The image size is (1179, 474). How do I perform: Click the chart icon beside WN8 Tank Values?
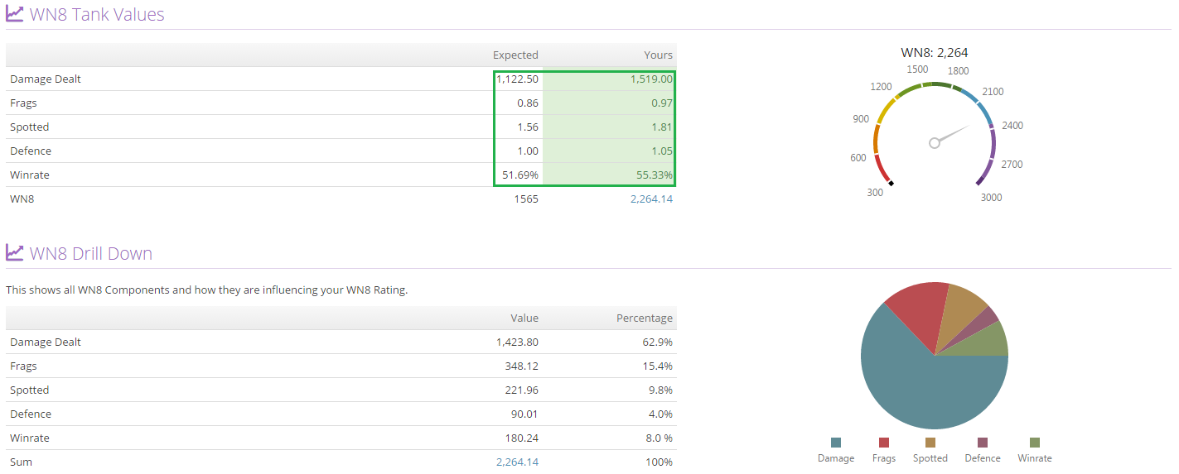(x=14, y=14)
